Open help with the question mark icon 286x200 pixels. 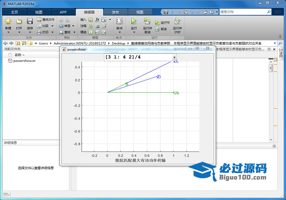click(211, 12)
